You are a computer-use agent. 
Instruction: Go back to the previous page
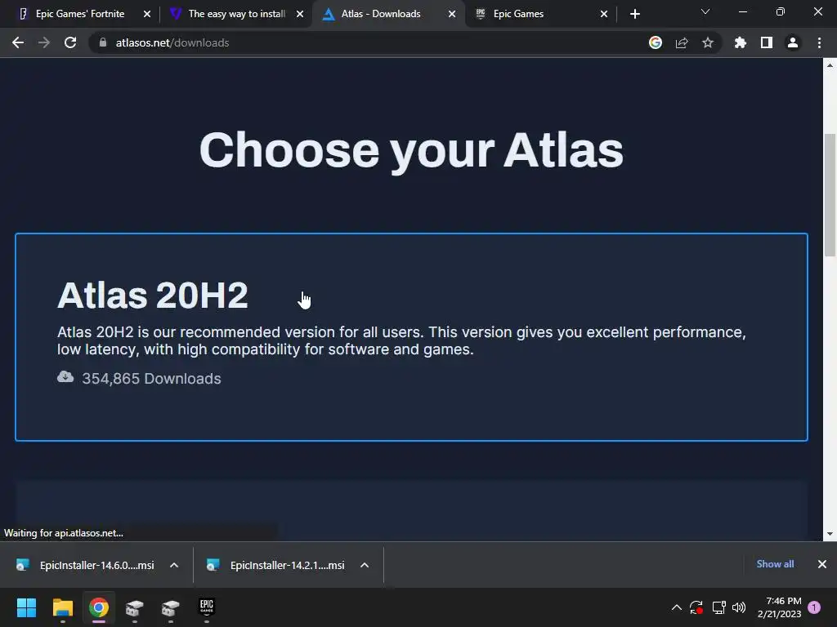18,42
